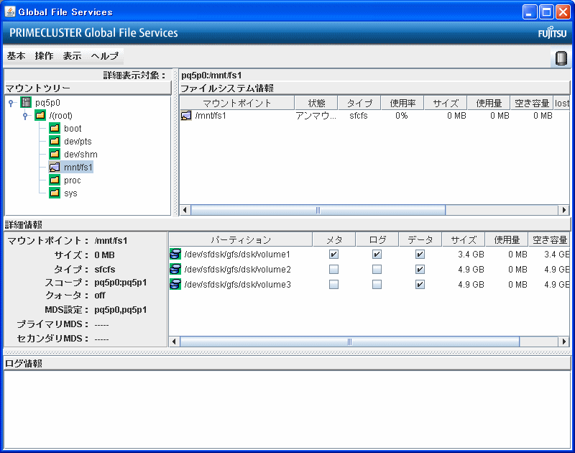The width and height of the screenshot is (575, 453).
Task: Toggle メタ checkbox for volume1
Action: point(333,255)
